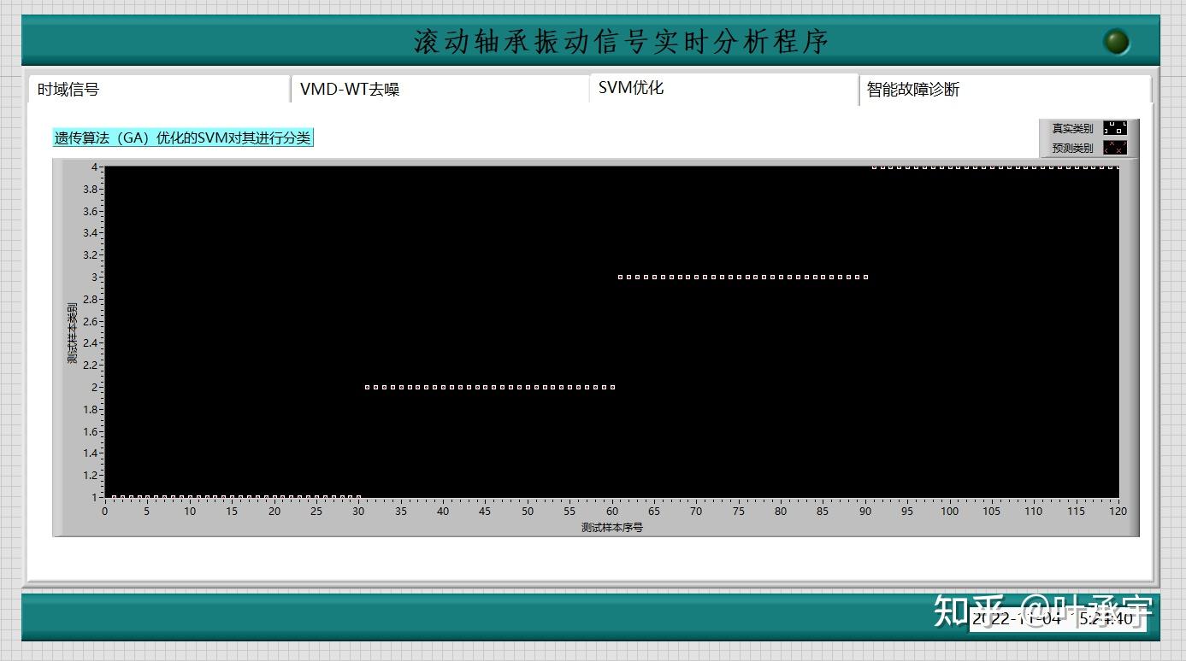This screenshot has width=1186, height=661.
Task: Click the green LED indicator in the title bar
Action: [x=1117, y=40]
